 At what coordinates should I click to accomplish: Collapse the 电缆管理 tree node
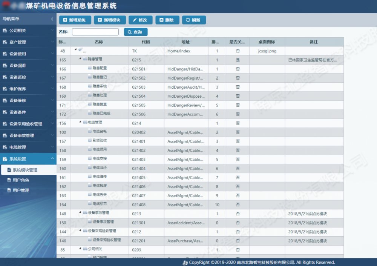tap(80, 123)
